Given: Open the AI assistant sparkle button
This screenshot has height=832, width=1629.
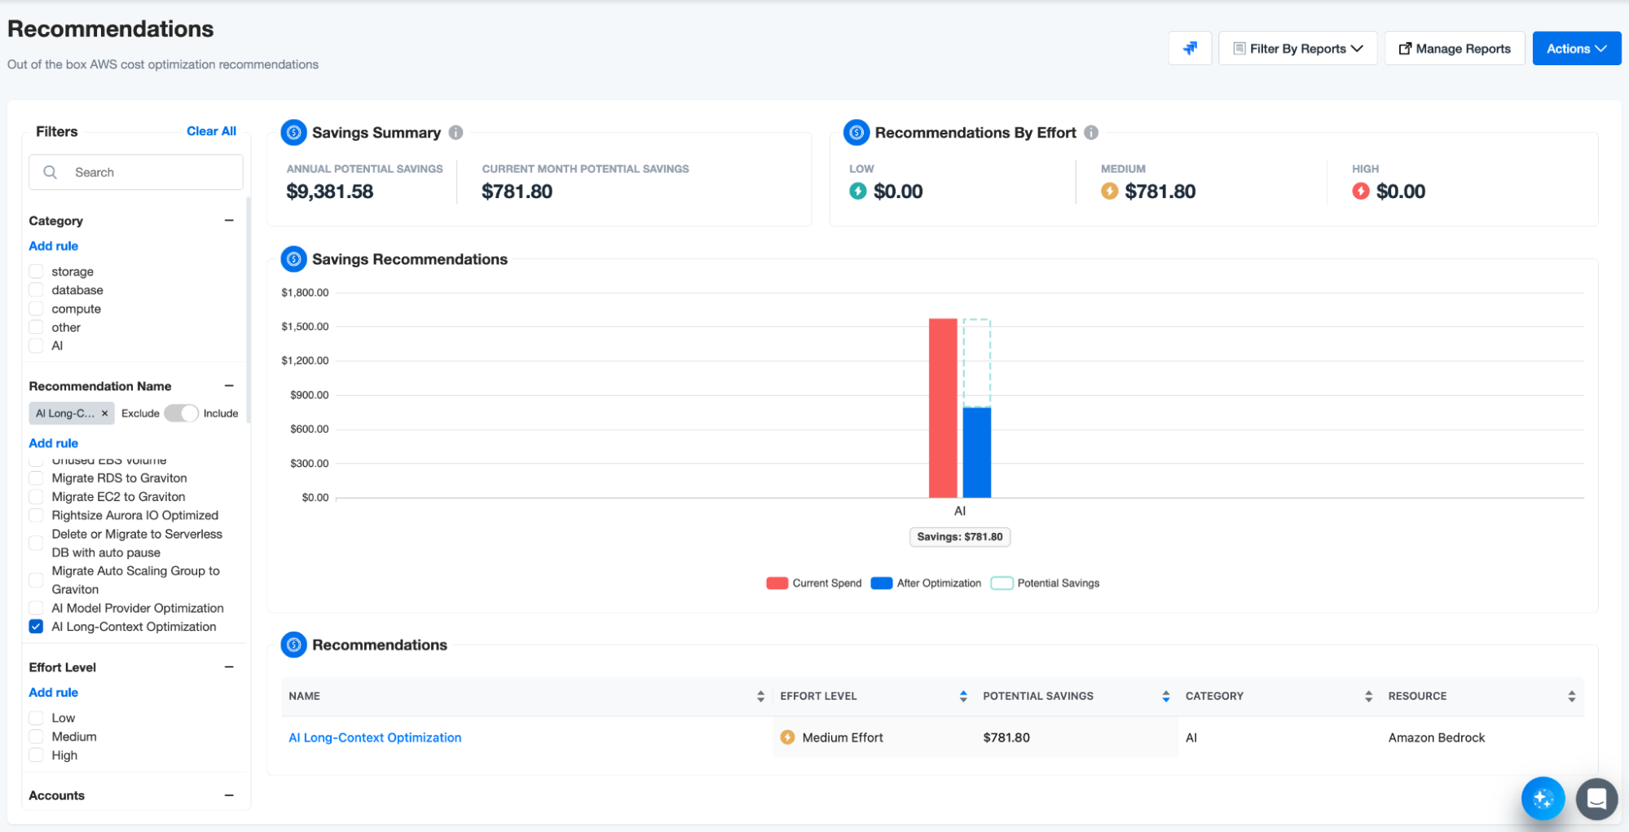Looking at the screenshot, I should tap(1542, 798).
